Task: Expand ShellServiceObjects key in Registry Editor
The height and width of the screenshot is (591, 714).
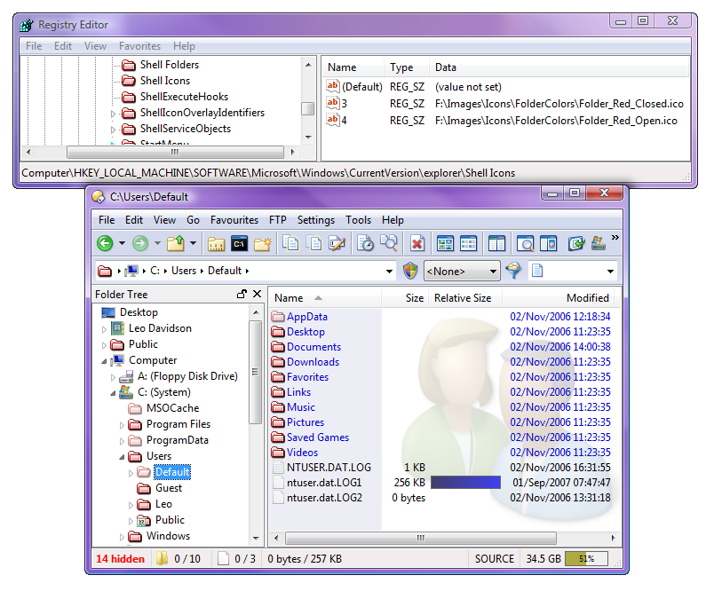Action: tap(114, 130)
